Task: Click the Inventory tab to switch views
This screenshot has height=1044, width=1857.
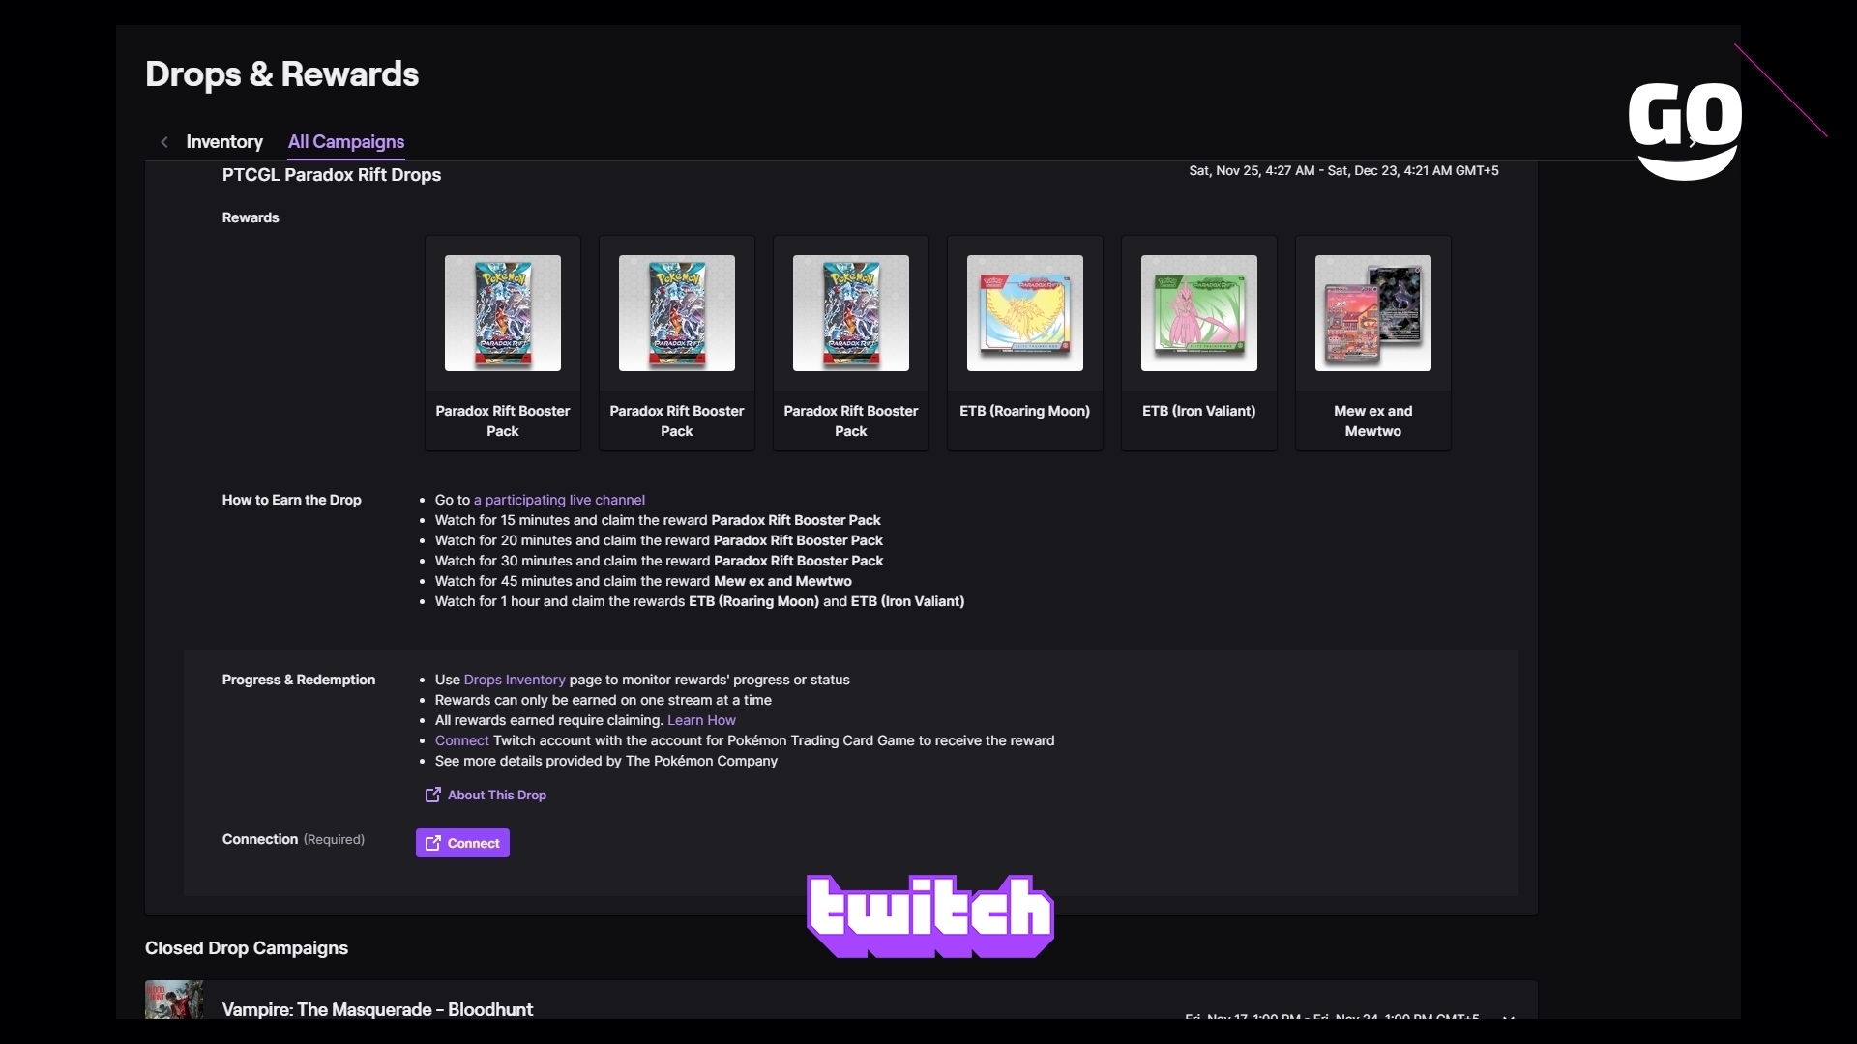Action: 224,141
